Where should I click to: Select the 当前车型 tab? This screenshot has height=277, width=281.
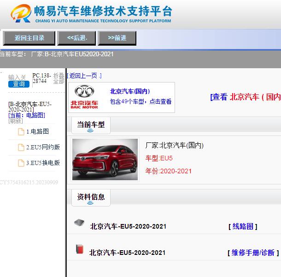click(91, 125)
